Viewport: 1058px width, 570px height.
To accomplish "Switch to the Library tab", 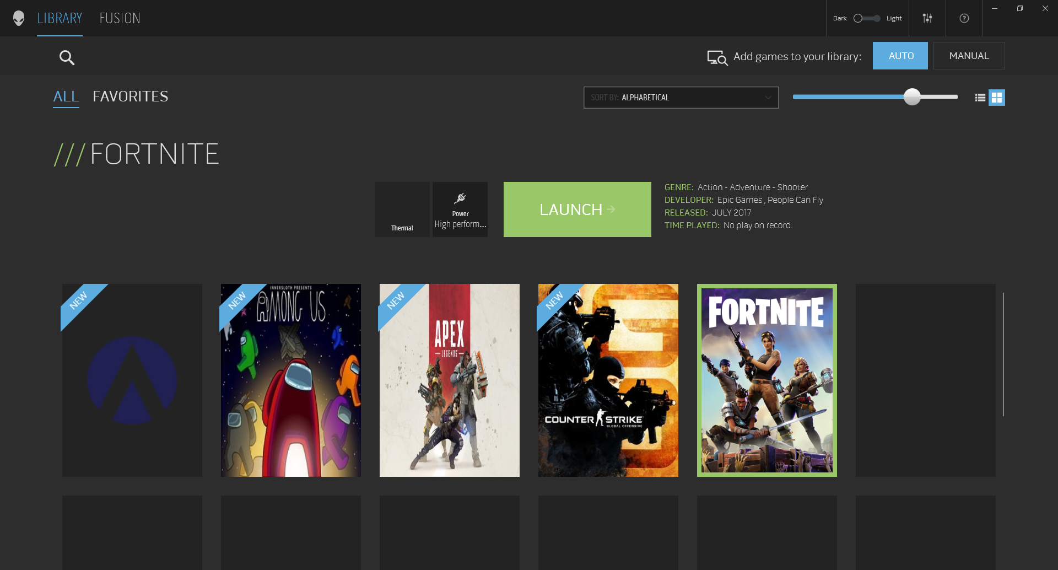I will (60, 18).
